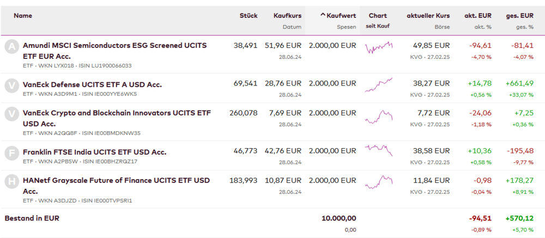Open the Amundi Semiconductors sparkline chart
The image size is (545, 238).
click(x=378, y=48)
